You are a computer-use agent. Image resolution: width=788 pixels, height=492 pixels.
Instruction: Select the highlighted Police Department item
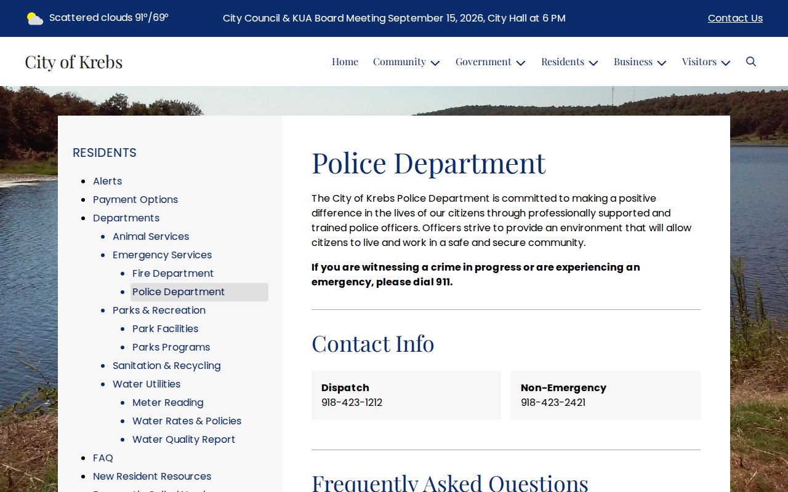coord(199,292)
